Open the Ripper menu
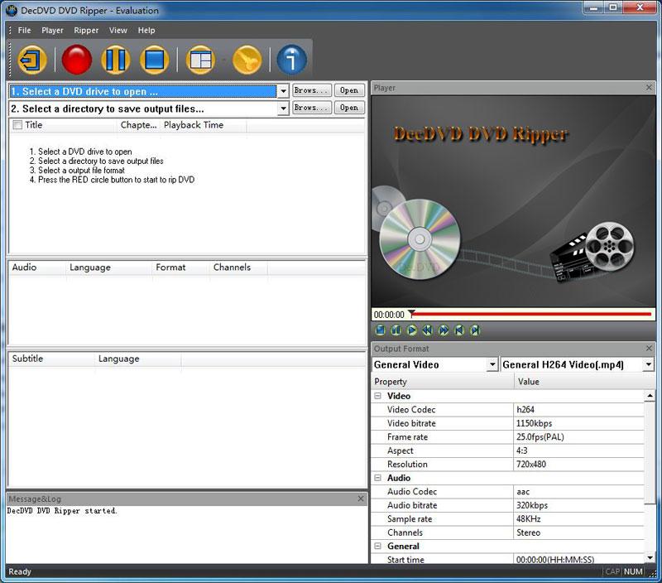Image resolution: width=662 pixels, height=583 pixels. 86,31
